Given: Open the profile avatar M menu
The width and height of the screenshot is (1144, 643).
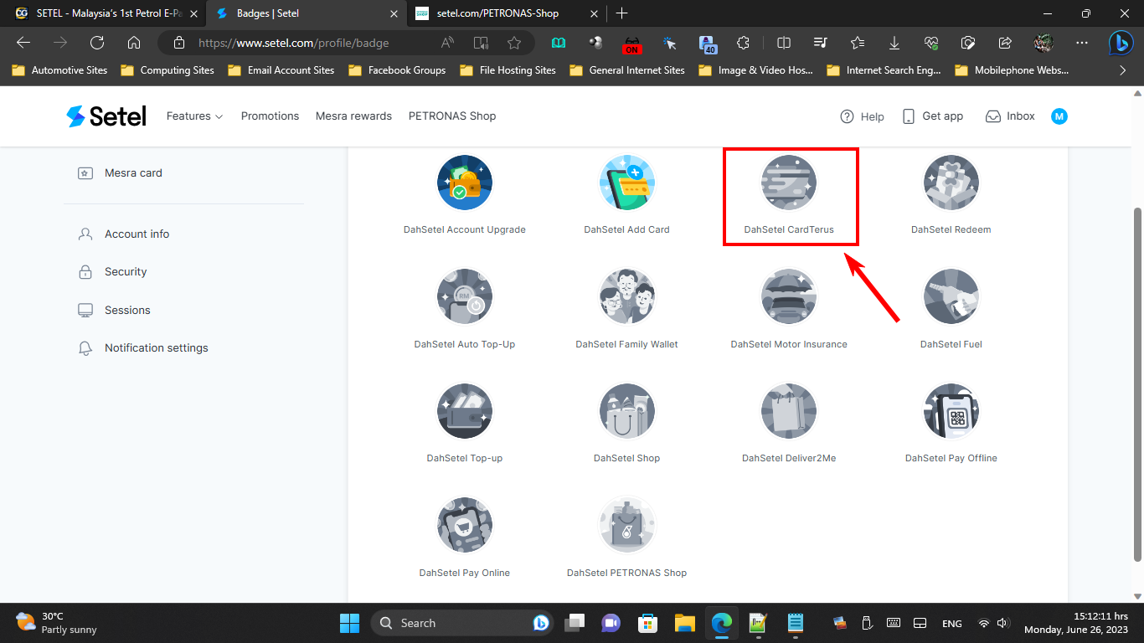Looking at the screenshot, I should point(1059,116).
